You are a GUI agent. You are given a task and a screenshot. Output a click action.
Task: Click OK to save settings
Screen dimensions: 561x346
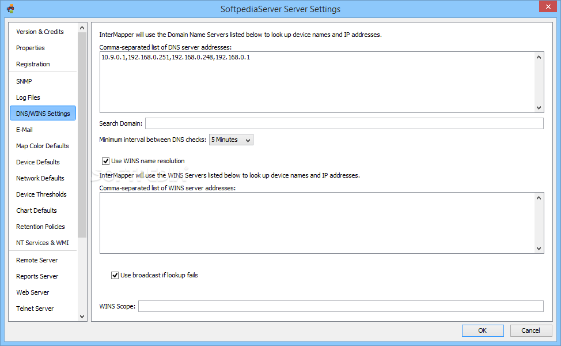pos(483,330)
